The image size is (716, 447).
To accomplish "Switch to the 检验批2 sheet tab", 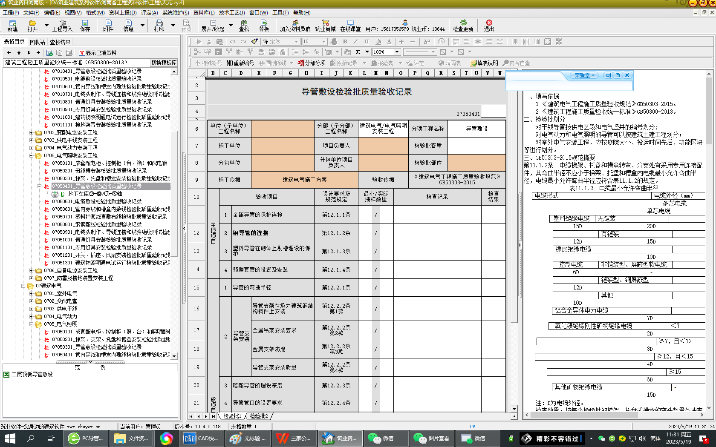I will [259, 416].
